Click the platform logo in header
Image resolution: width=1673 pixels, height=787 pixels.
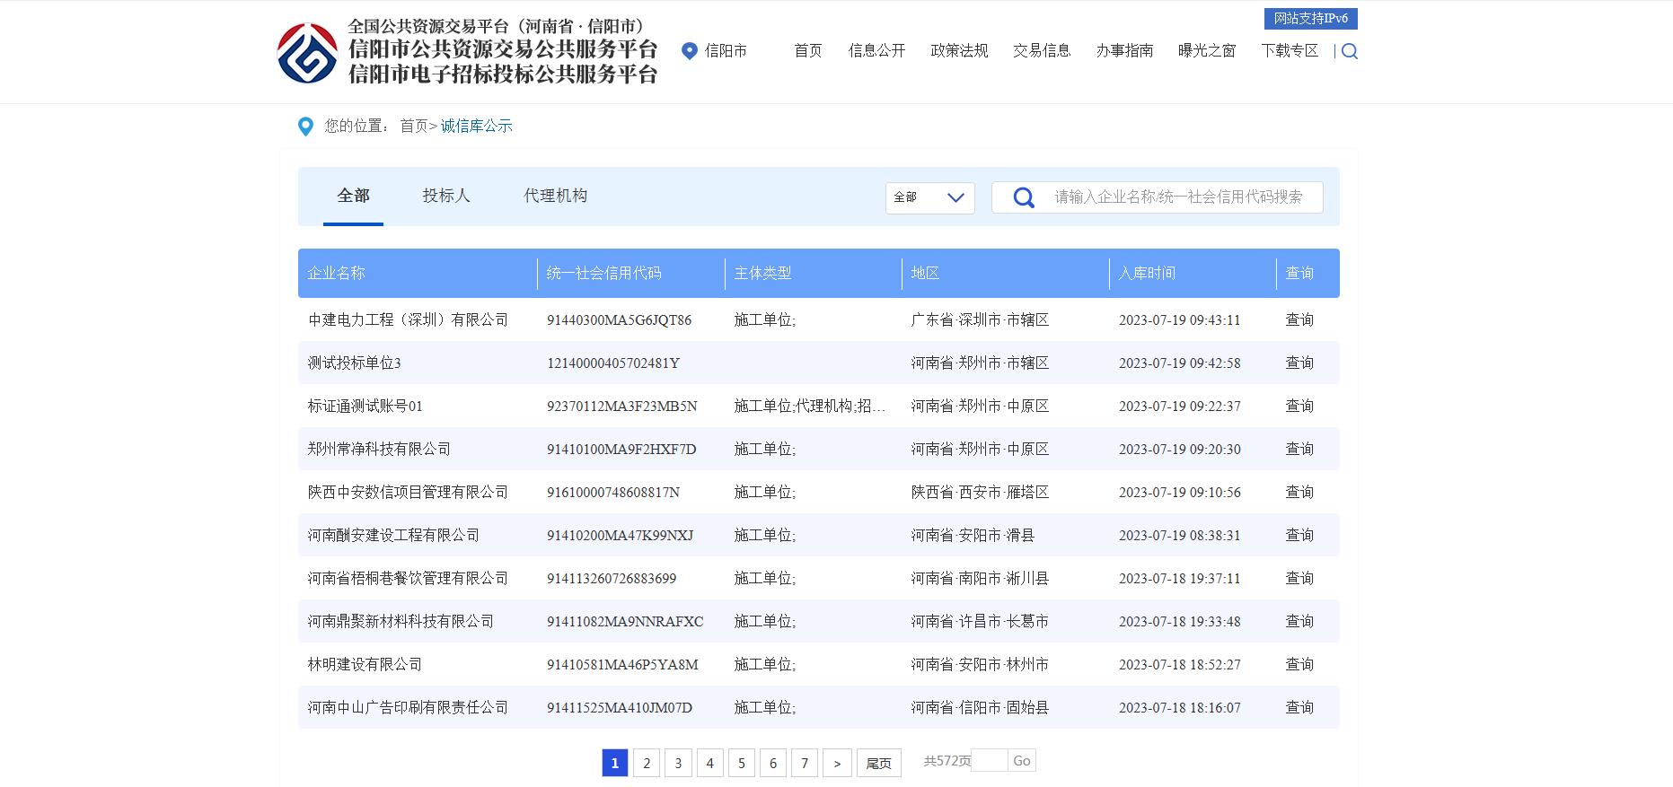point(307,52)
